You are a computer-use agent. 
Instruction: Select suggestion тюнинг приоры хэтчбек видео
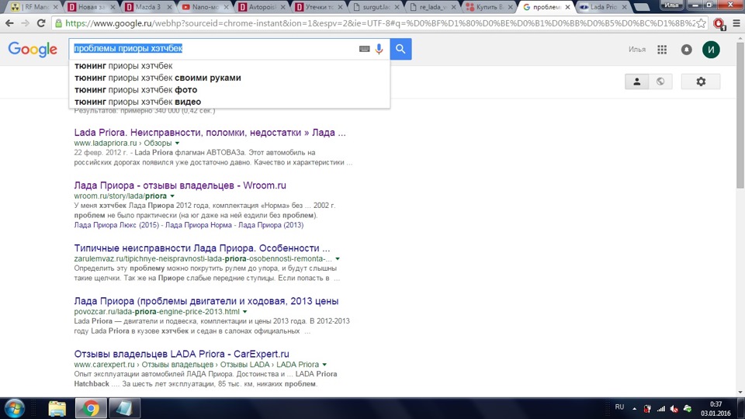pyautogui.click(x=230, y=102)
